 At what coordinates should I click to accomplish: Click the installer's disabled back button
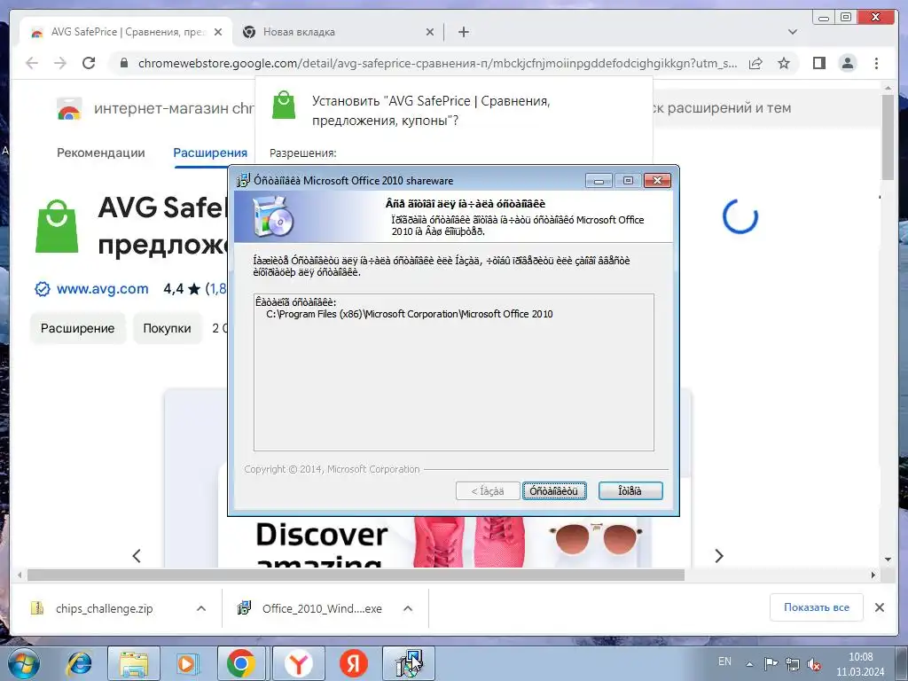point(488,491)
